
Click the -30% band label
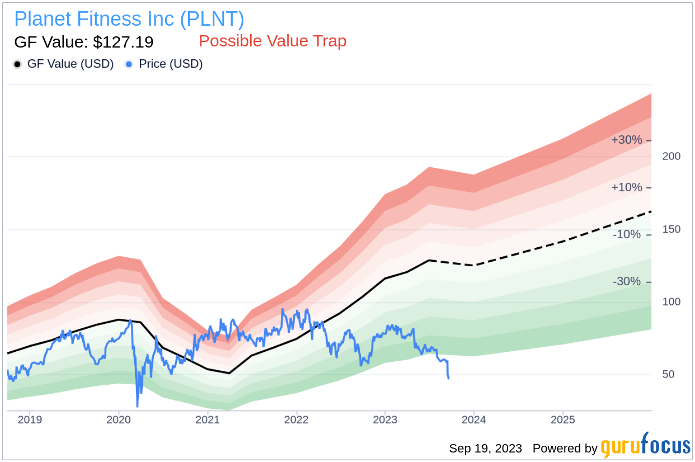pyautogui.click(x=627, y=281)
